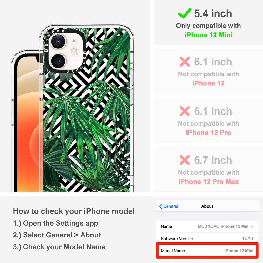Image resolution: width=263 pixels, height=263 pixels.
Task: Click the green iPhone 12 Mini text
Action: click(x=209, y=35)
